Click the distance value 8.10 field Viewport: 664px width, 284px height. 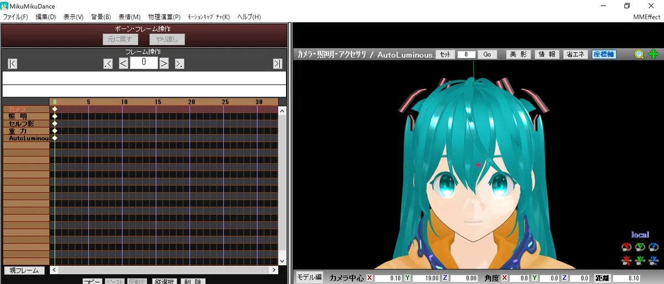[x=627, y=278]
